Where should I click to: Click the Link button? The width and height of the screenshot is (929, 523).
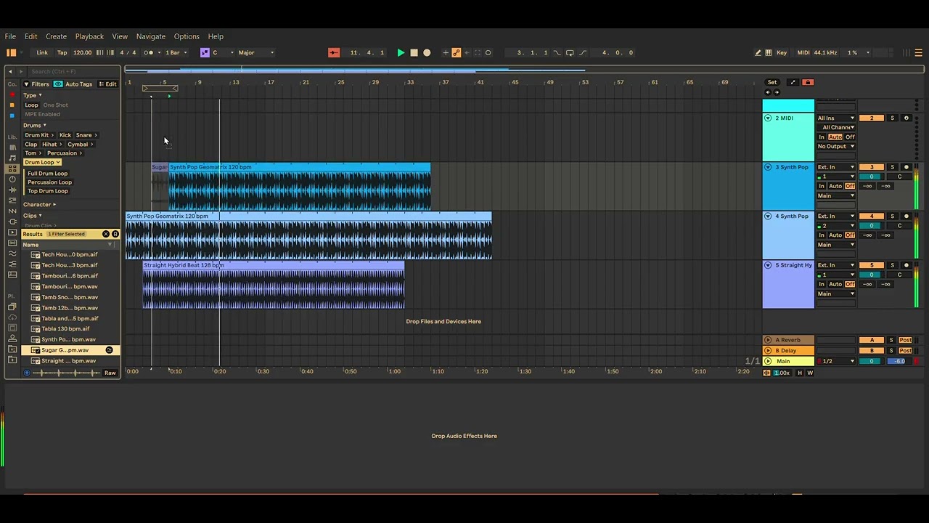42,52
